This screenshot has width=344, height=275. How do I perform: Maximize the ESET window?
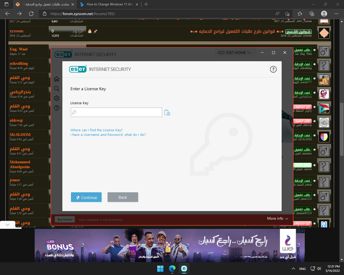tap(274, 53)
